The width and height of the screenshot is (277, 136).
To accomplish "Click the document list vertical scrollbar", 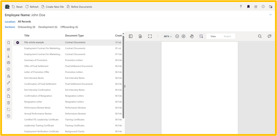I will coord(123,76).
